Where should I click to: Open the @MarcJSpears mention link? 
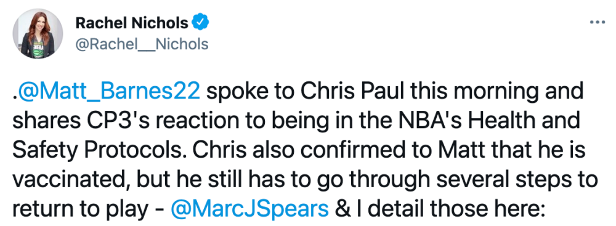pyautogui.click(x=249, y=208)
